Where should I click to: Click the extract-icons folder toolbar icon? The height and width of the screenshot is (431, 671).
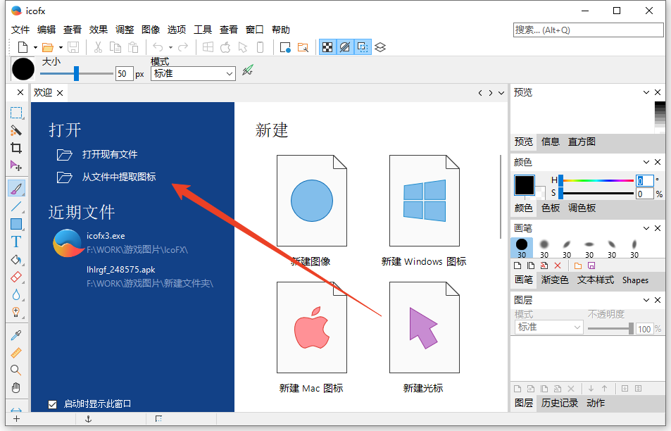[303, 46]
